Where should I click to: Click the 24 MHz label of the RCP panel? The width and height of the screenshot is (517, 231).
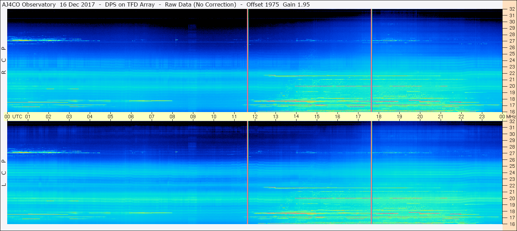[511, 60]
